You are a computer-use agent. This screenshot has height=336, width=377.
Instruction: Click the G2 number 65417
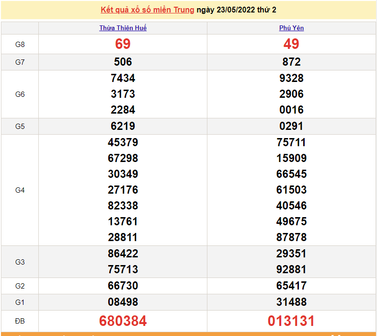click(291, 286)
